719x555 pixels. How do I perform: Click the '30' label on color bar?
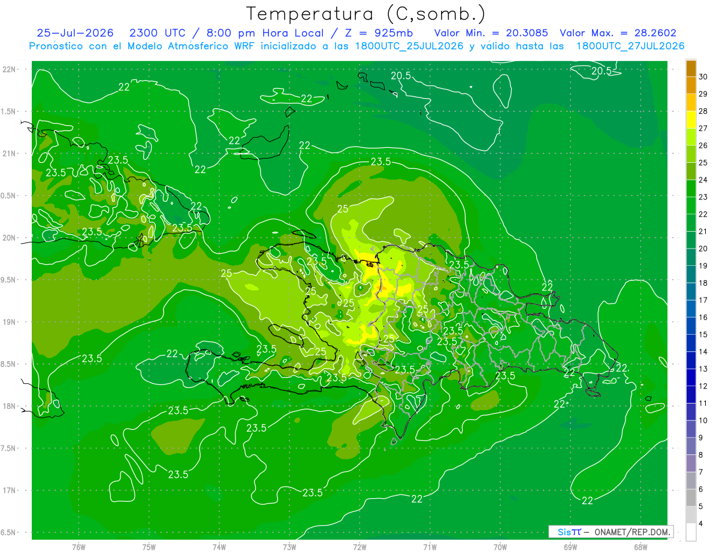point(703,77)
